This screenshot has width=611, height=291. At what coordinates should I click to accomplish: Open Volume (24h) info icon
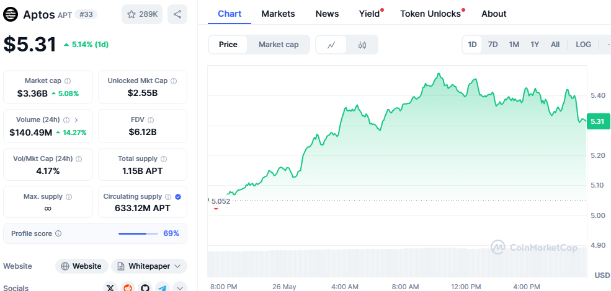(66, 120)
